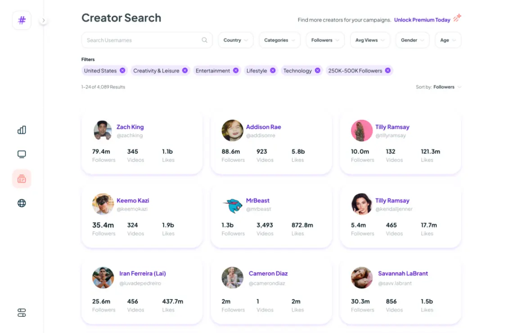Click inside the Search Usernames field

pyautogui.click(x=135, y=40)
